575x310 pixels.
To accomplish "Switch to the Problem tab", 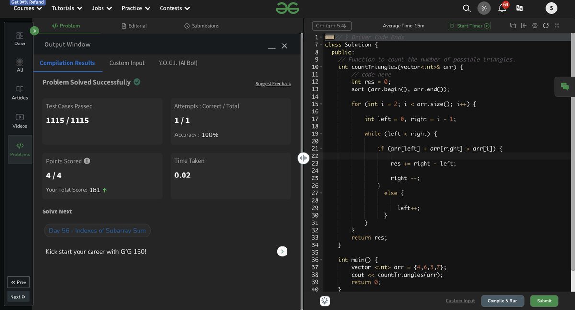I will [66, 26].
